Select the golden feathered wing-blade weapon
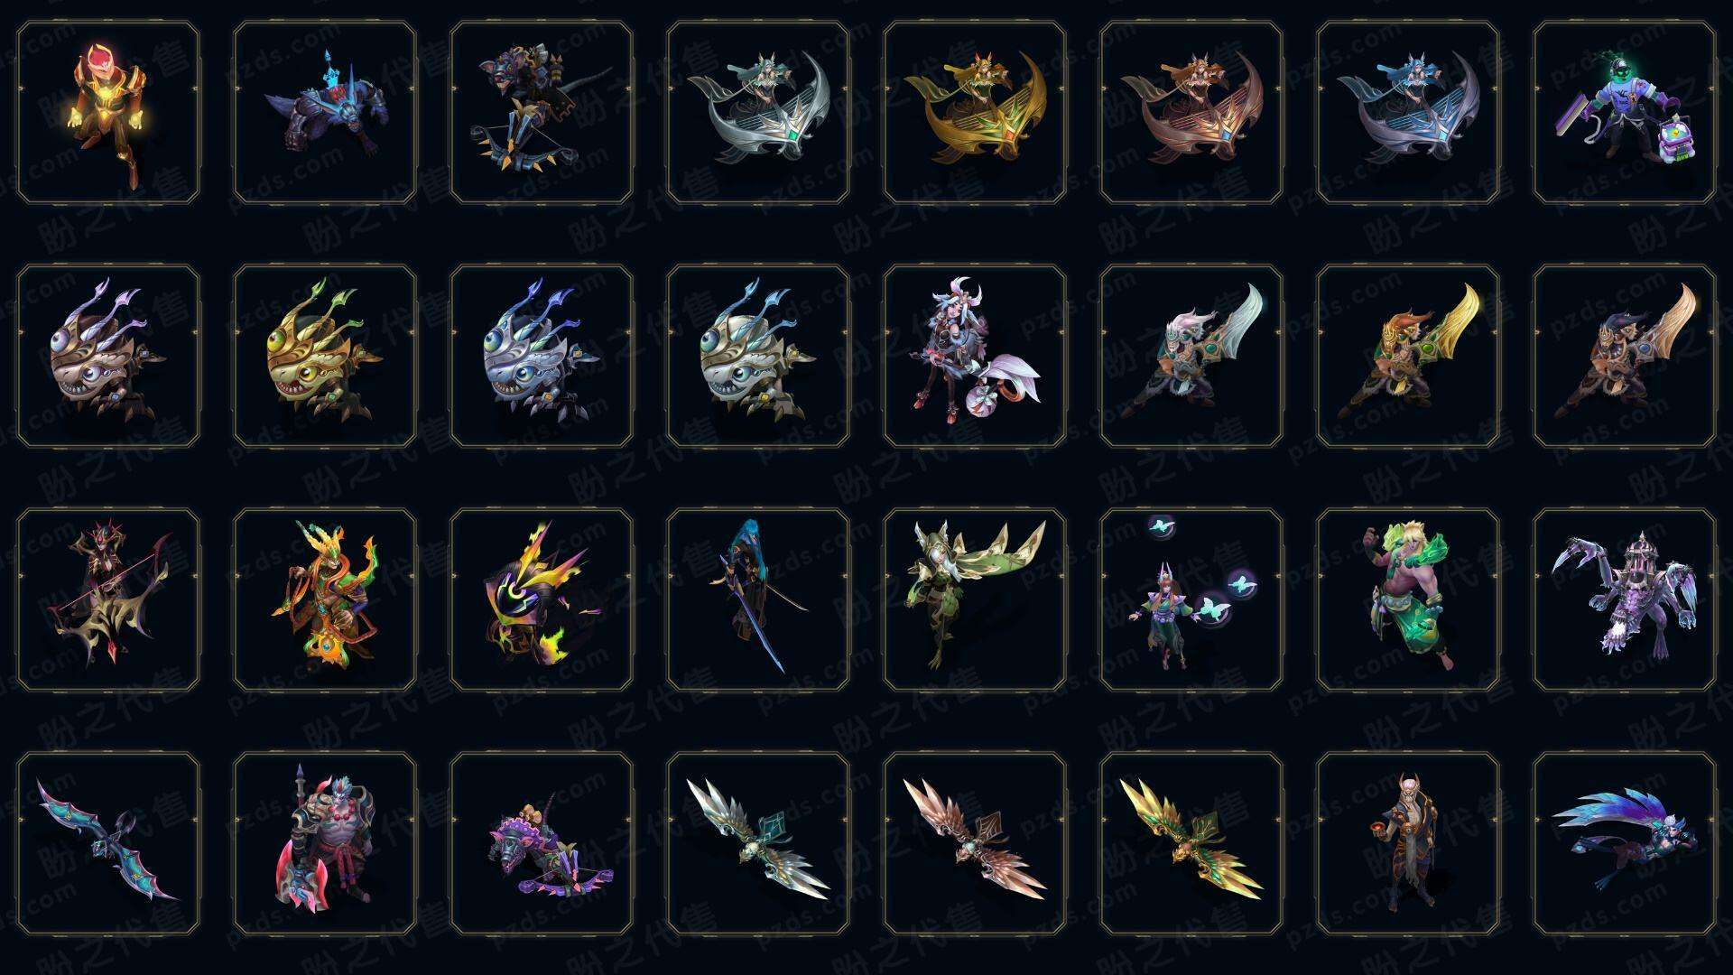Screen dimensions: 1733x975 (1191, 843)
